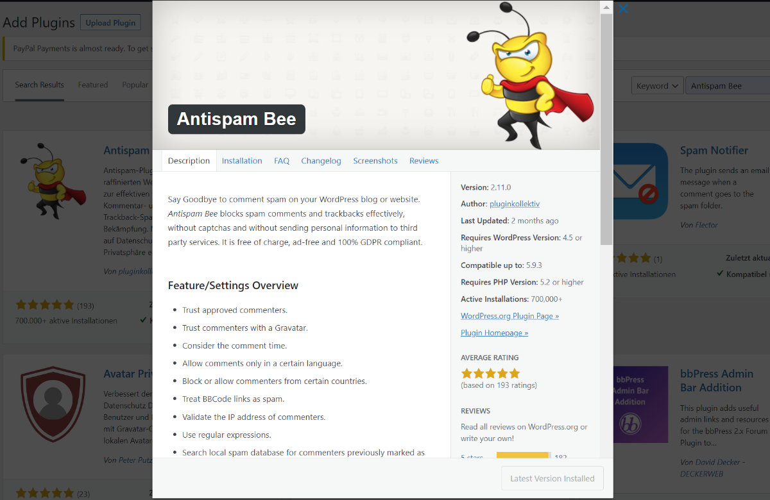
Task: Click the Version 2.11.0 text
Action: coord(486,187)
